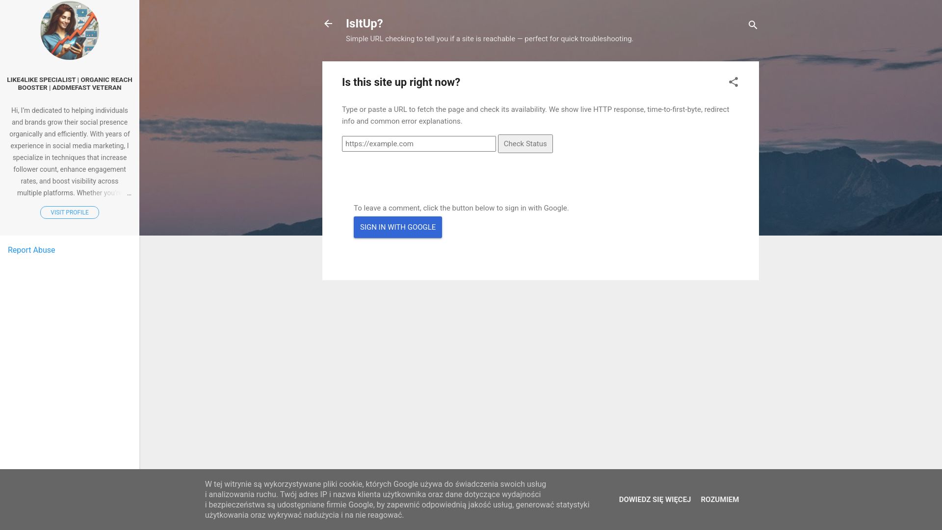Click the profile bio paragraph
Image resolution: width=942 pixels, height=530 pixels.
(x=69, y=151)
